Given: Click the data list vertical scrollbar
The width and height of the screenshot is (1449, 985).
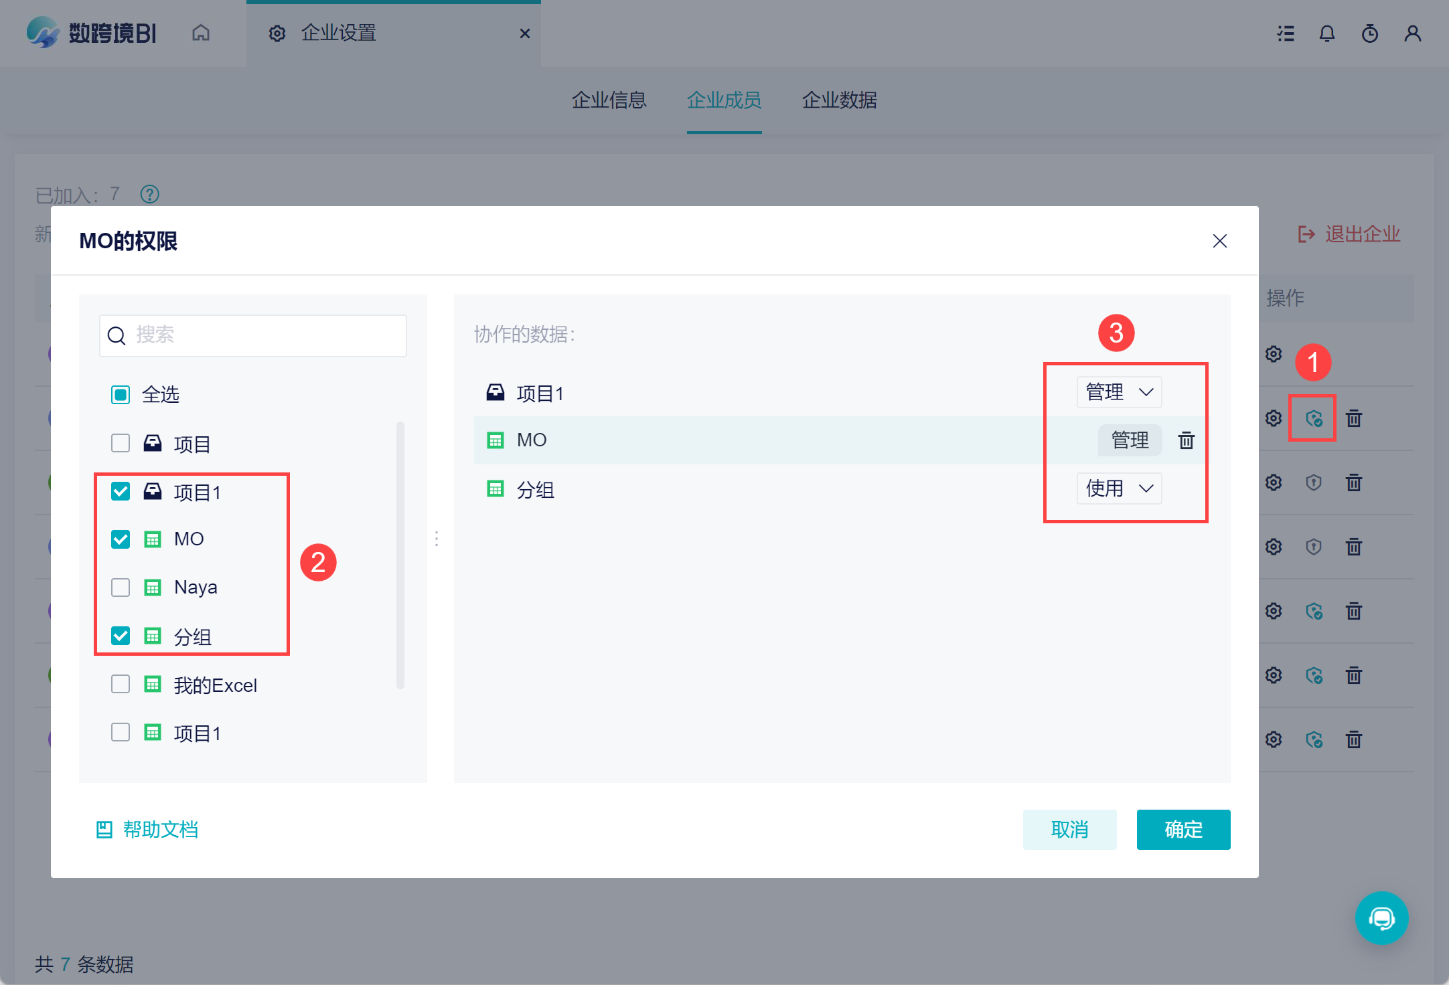Looking at the screenshot, I should click(x=400, y=555).
